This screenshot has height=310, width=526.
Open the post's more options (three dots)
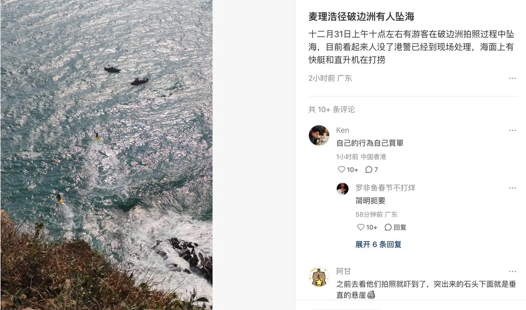pyautogui.click(x=512, y=78)
